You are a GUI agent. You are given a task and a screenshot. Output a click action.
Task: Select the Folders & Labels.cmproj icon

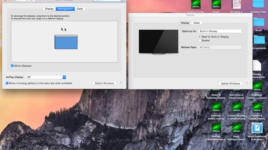click(257, 108)
